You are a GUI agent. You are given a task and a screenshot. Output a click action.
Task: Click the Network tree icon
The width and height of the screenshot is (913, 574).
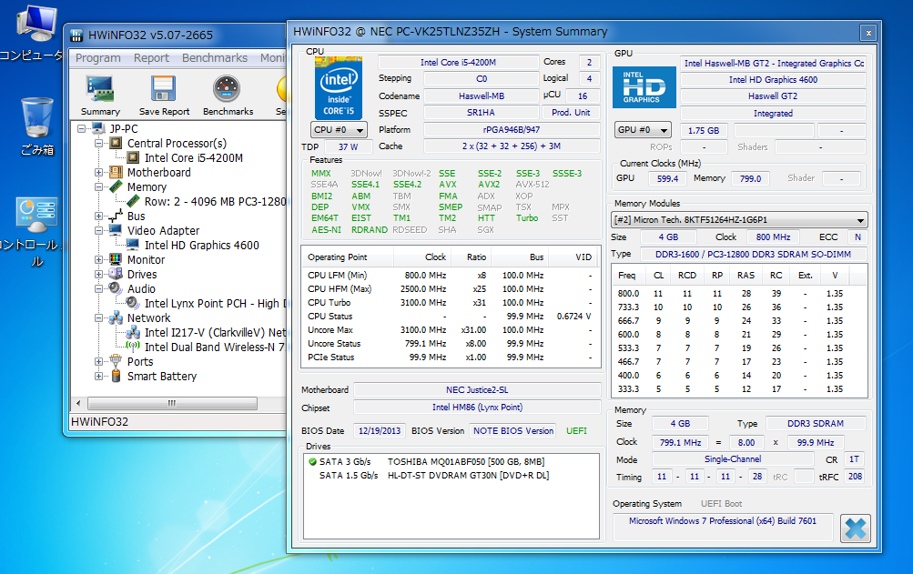pos(116,317)
